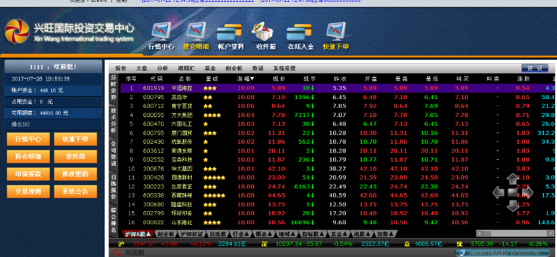Image resolution: width=557 pixels, height=257 pixels.
Task: Switch to the 技术分析 vertical tab
Action: point(113,120)
